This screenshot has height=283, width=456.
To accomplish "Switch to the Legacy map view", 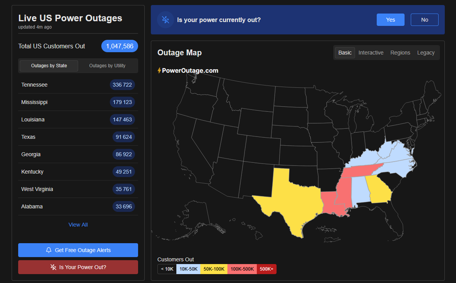I will (x=425, y=53).
